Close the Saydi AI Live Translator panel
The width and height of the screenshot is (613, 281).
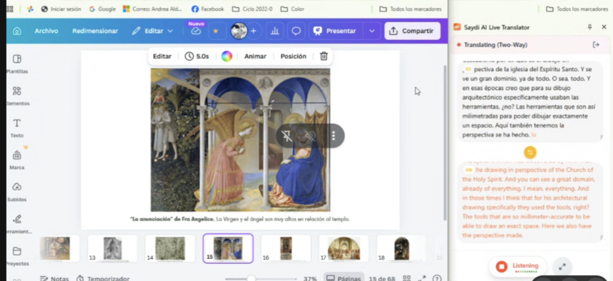[x=604, y=28]
